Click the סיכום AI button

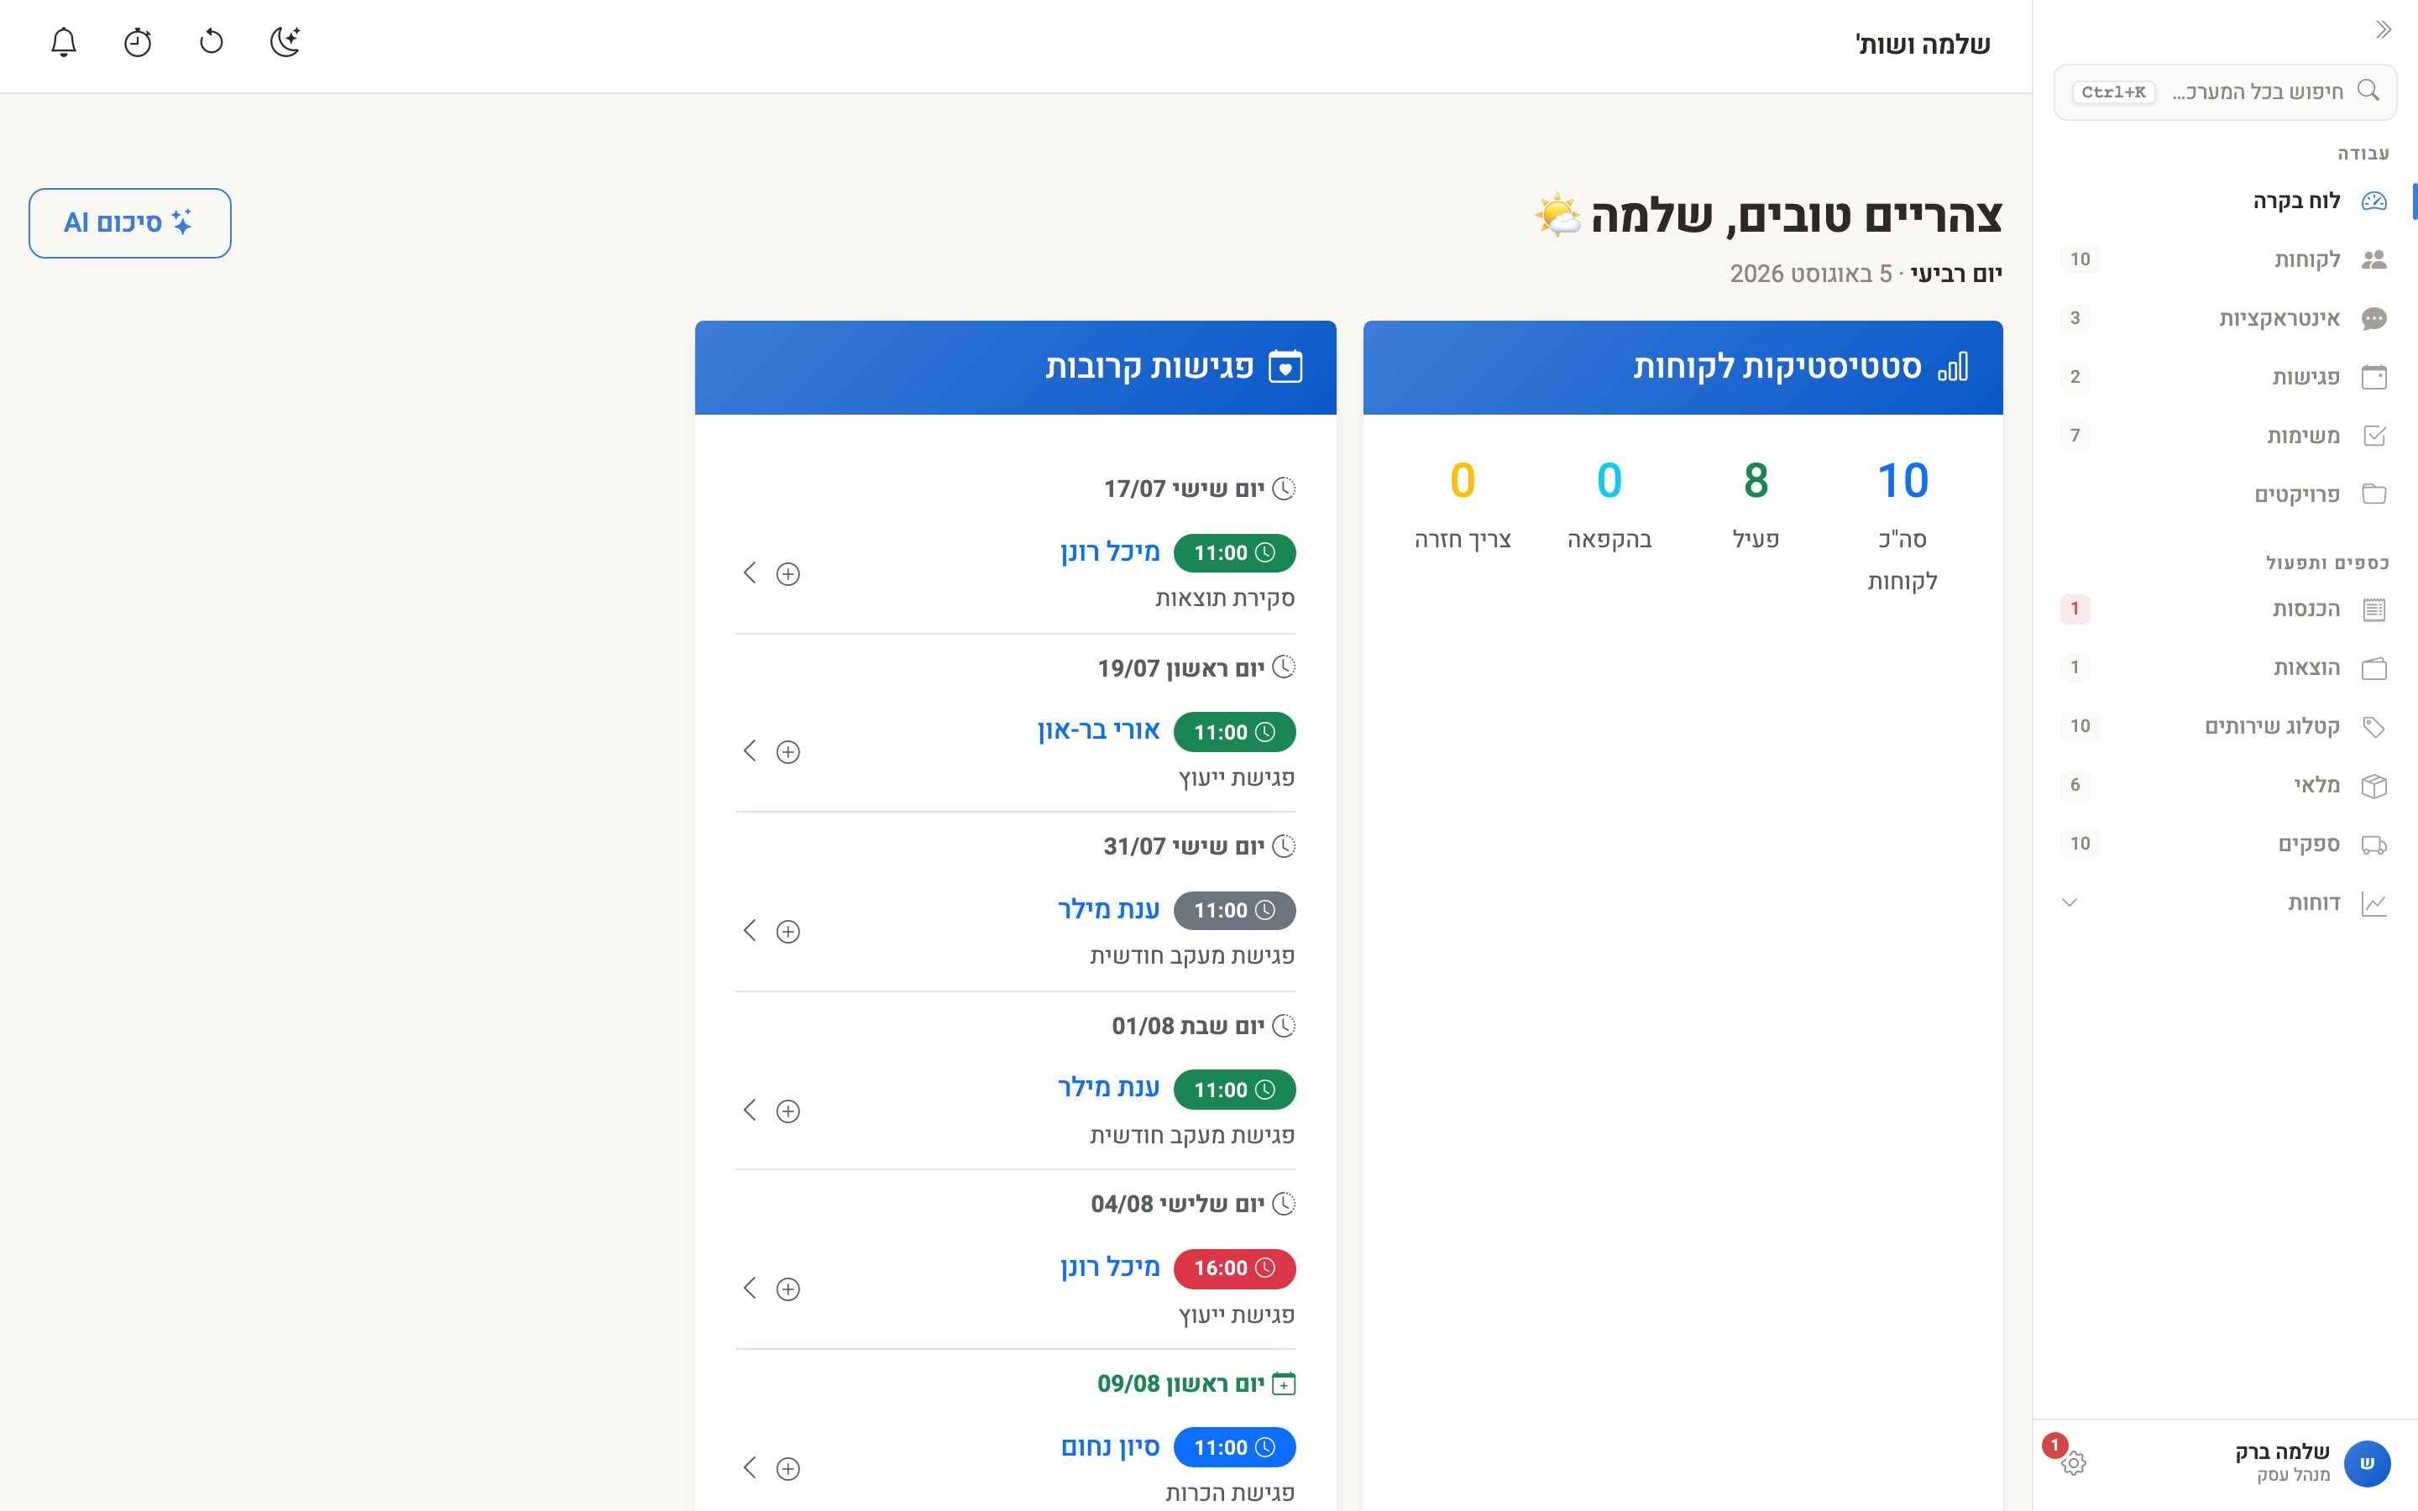(x=130, y=222)
